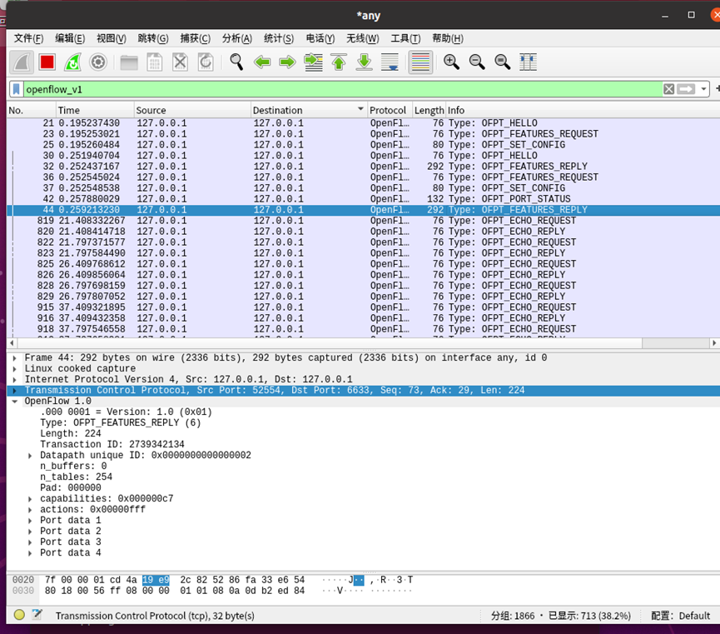Open Find Packet magnifier icon
Screen dimensions: 720x634
point(236,62)
